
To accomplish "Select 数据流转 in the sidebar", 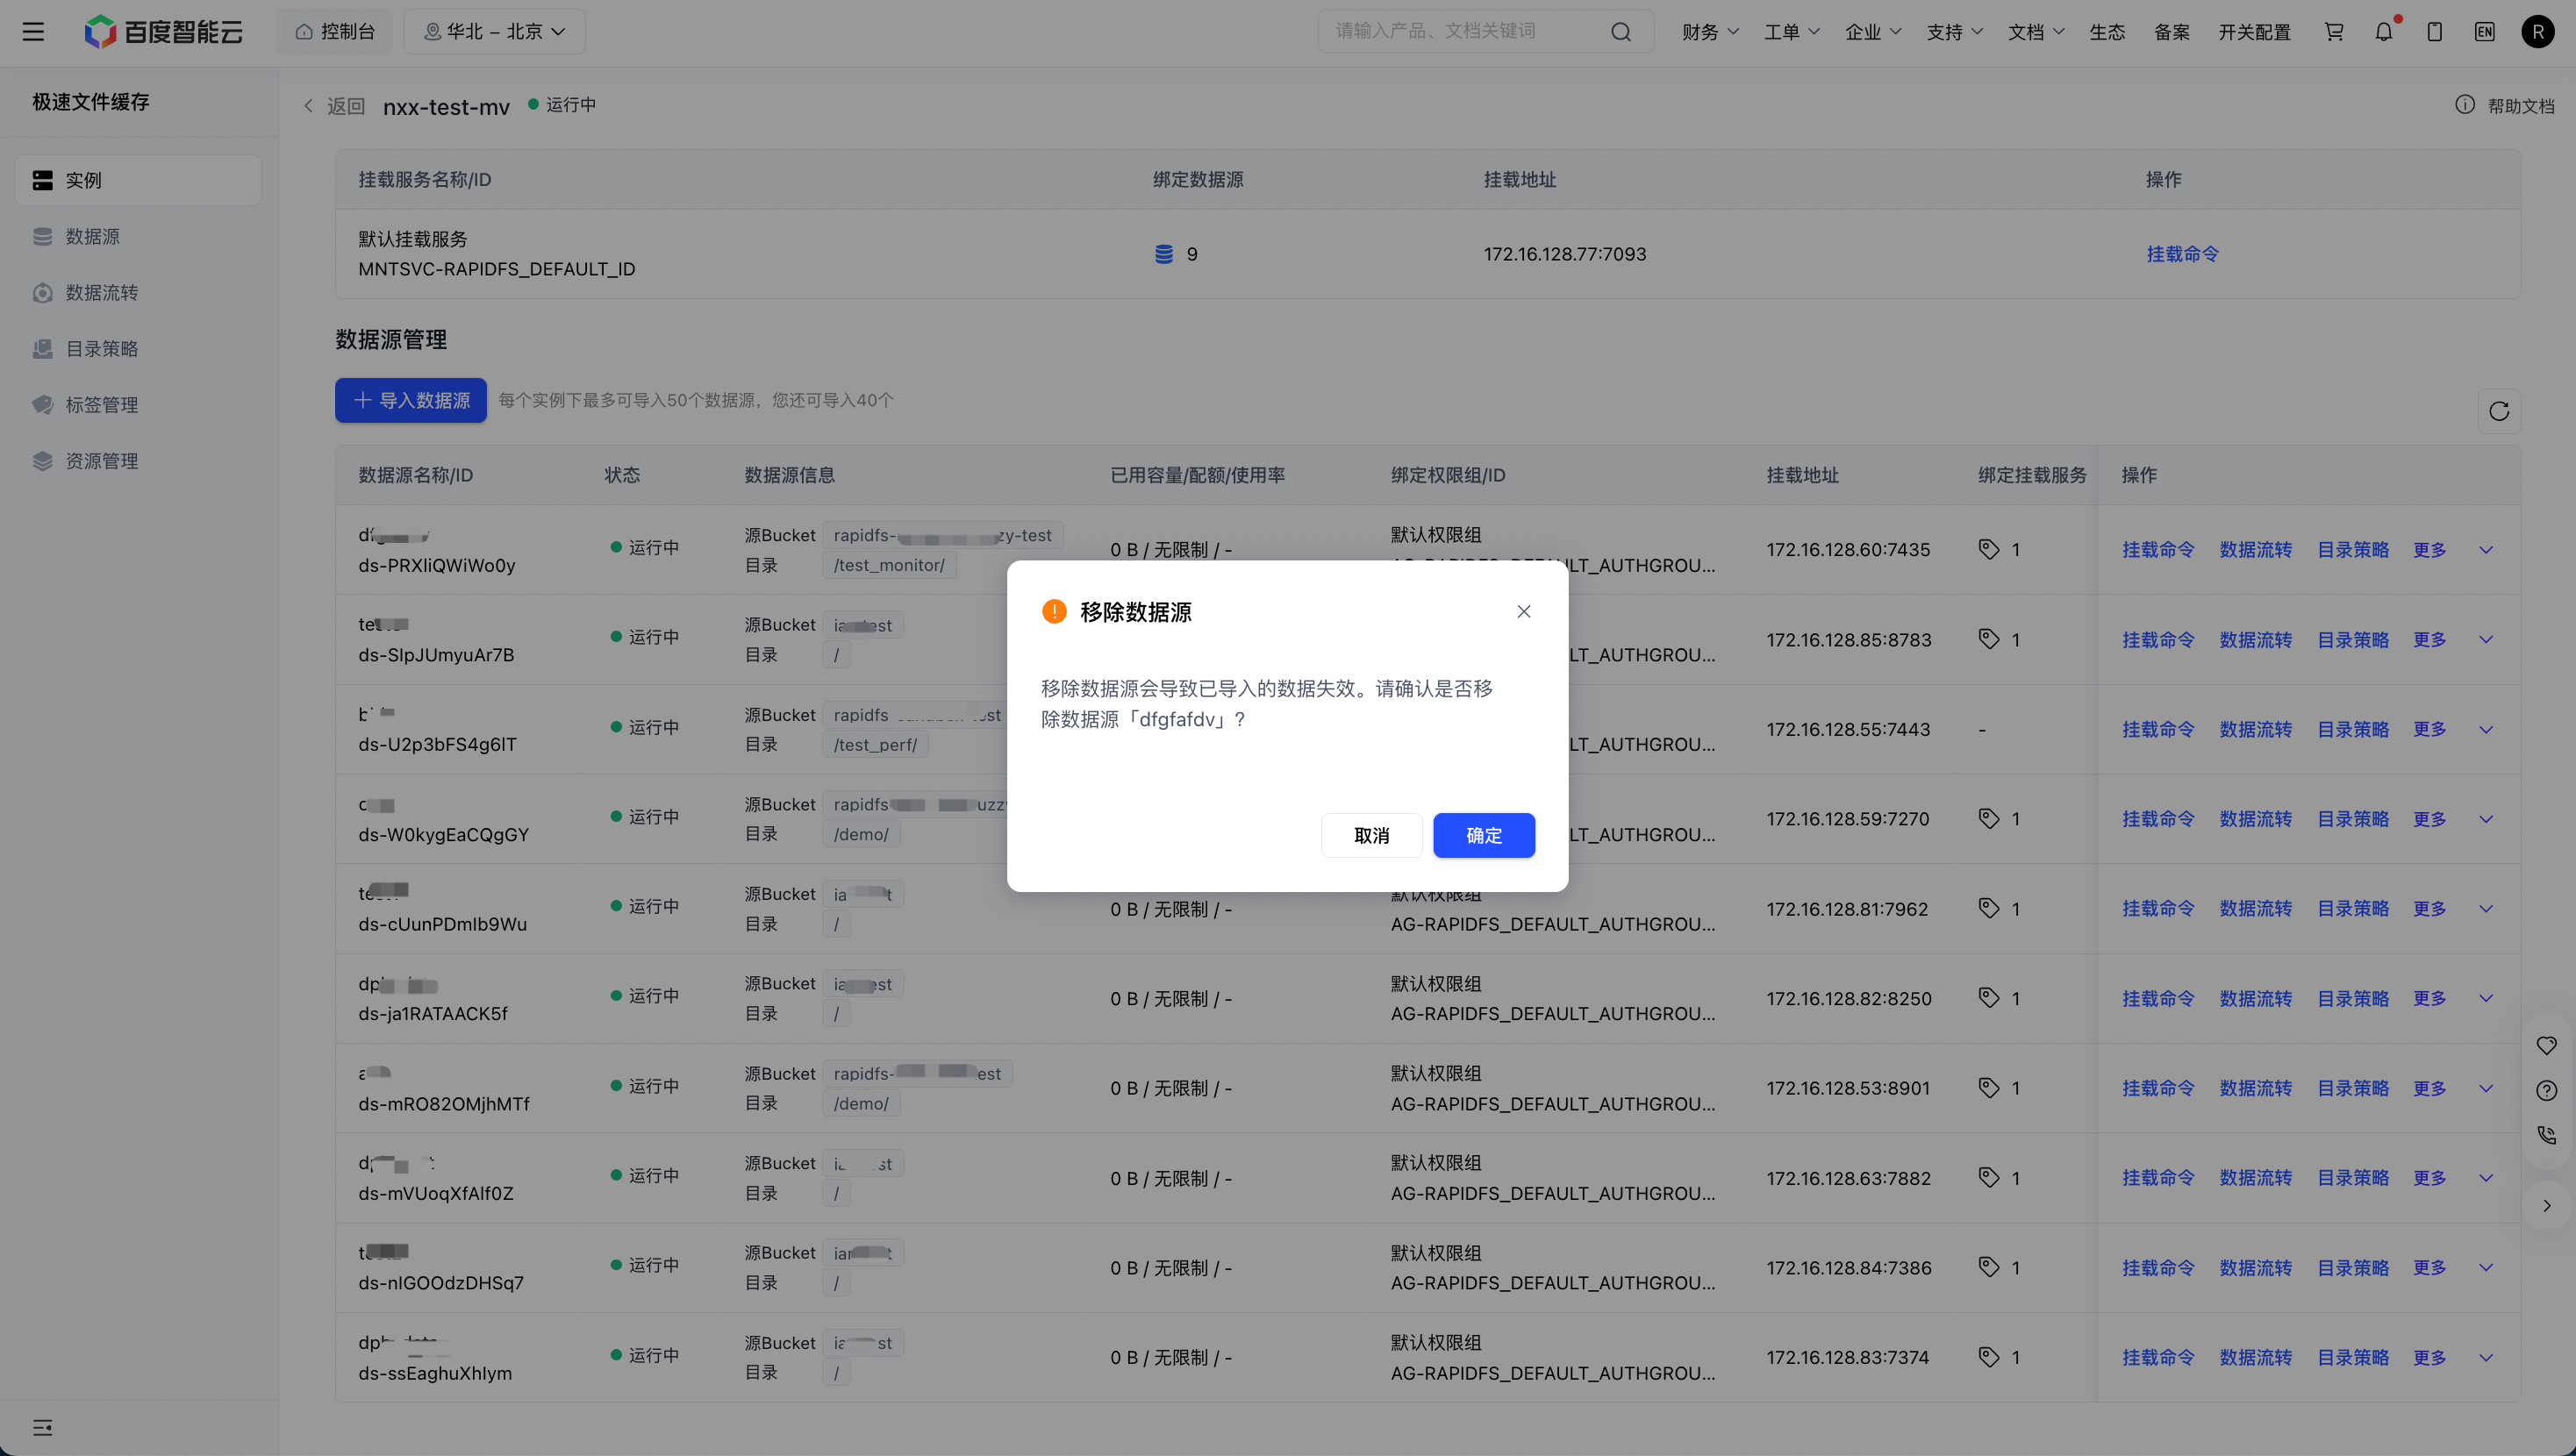I will pos(138,292).
